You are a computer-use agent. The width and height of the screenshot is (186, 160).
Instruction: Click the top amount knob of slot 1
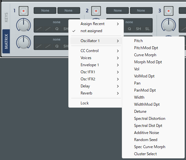(24, 25)
